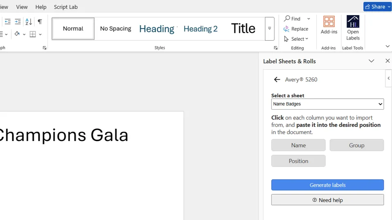Screen dimensions: 392x220
Task: Click the shading paint bucket icon
Action: click(x=17, y=34)
